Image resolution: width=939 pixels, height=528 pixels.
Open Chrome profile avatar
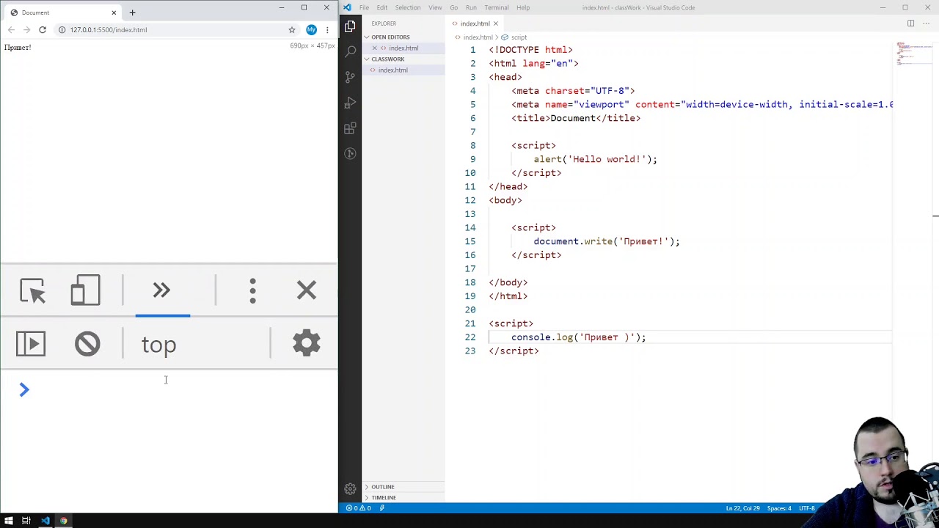(312, 30)
